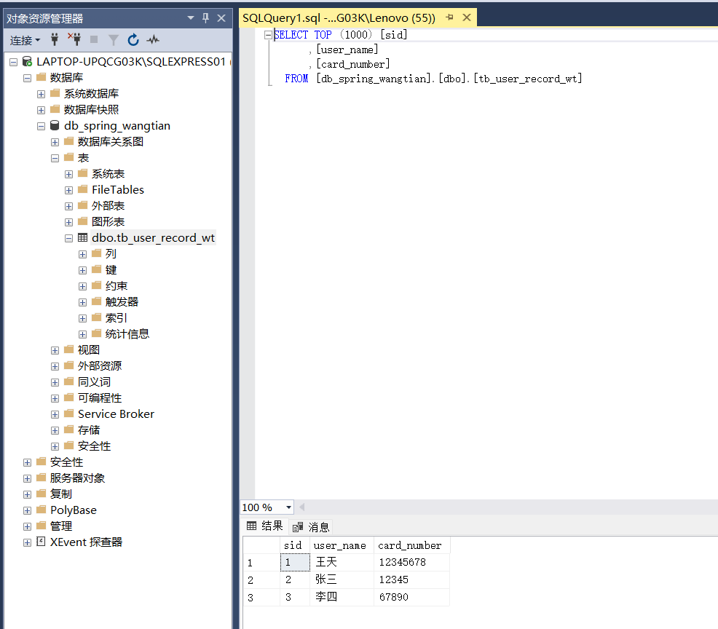718x629 pixels.
Task: Click the Service Broker folder icon
Action: (69, 414)
